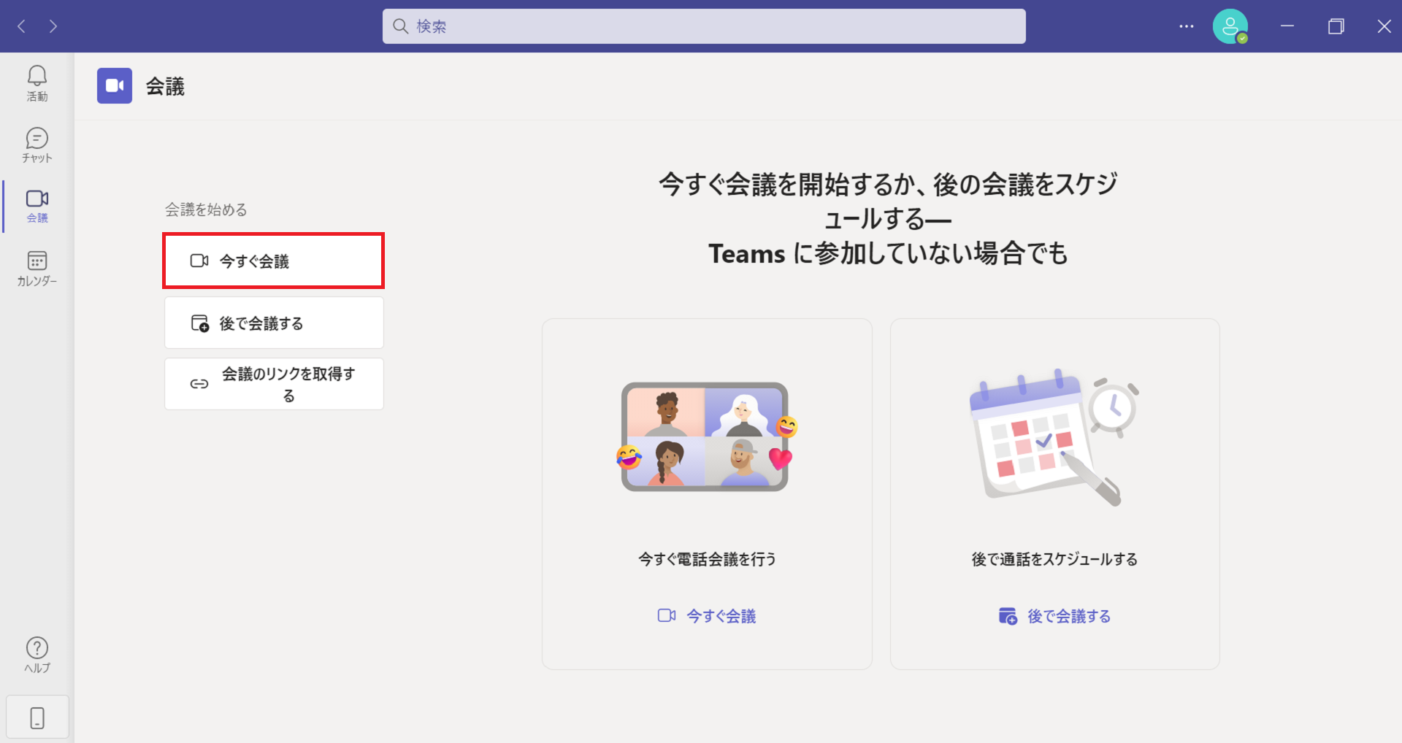The image size is (1402, 743).
Task: Click 今すぐ会議 link under video call illustration
Action: coord(707,616)
